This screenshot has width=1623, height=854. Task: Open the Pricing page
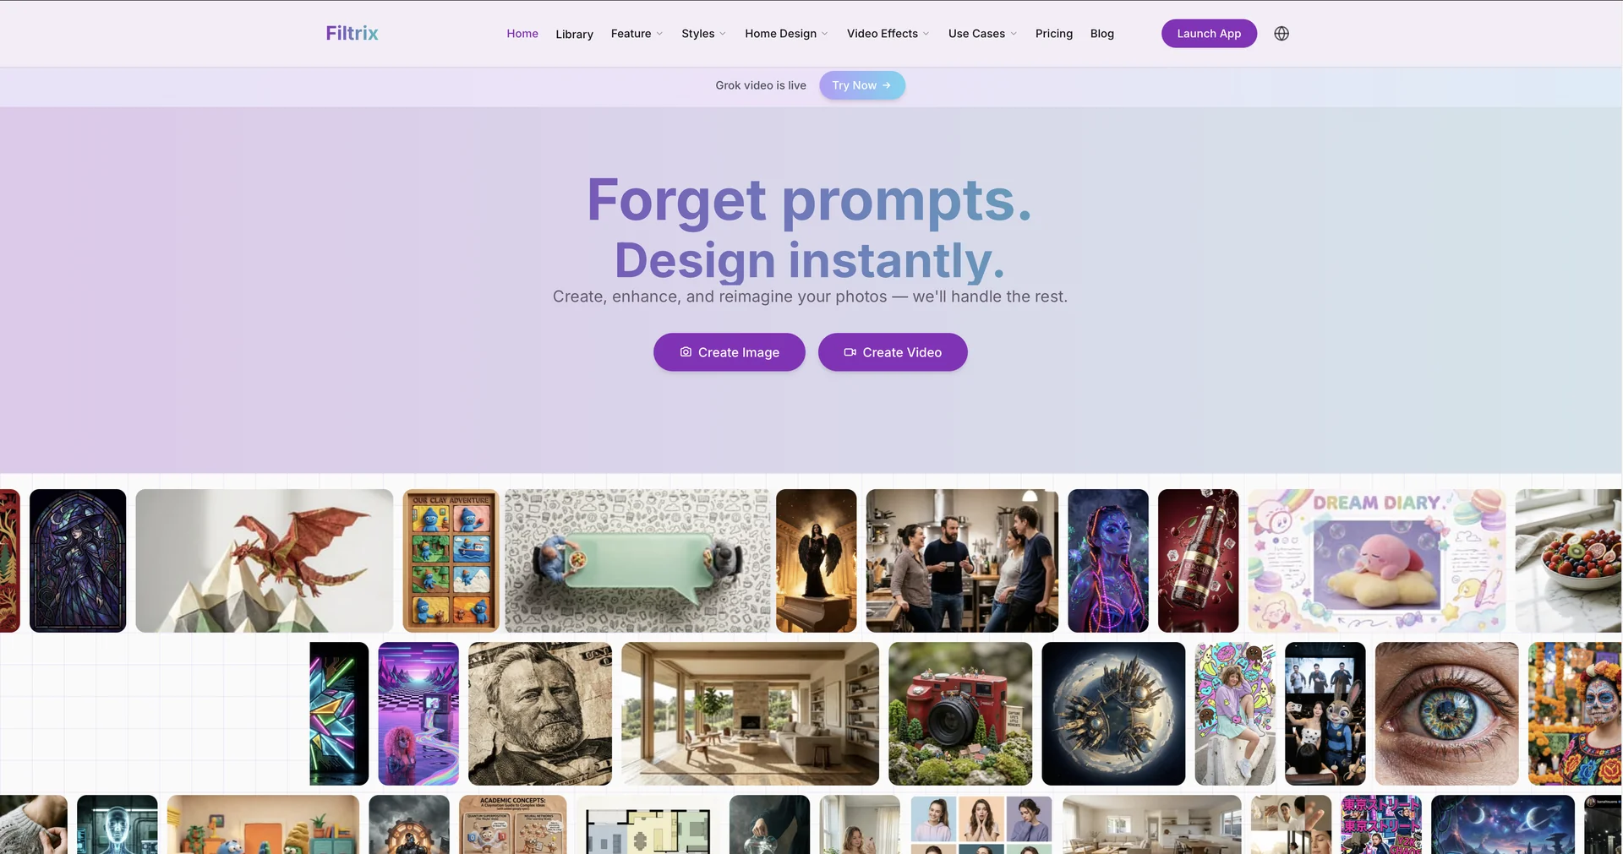(x=1053, y=34)
